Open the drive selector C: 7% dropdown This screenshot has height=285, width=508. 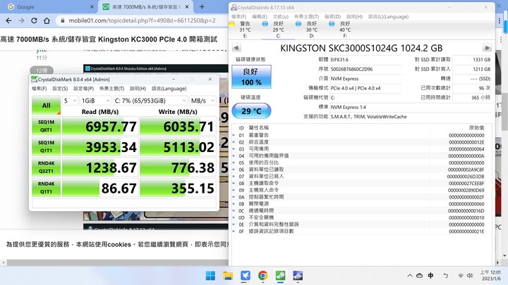click(x=150, y=101)
